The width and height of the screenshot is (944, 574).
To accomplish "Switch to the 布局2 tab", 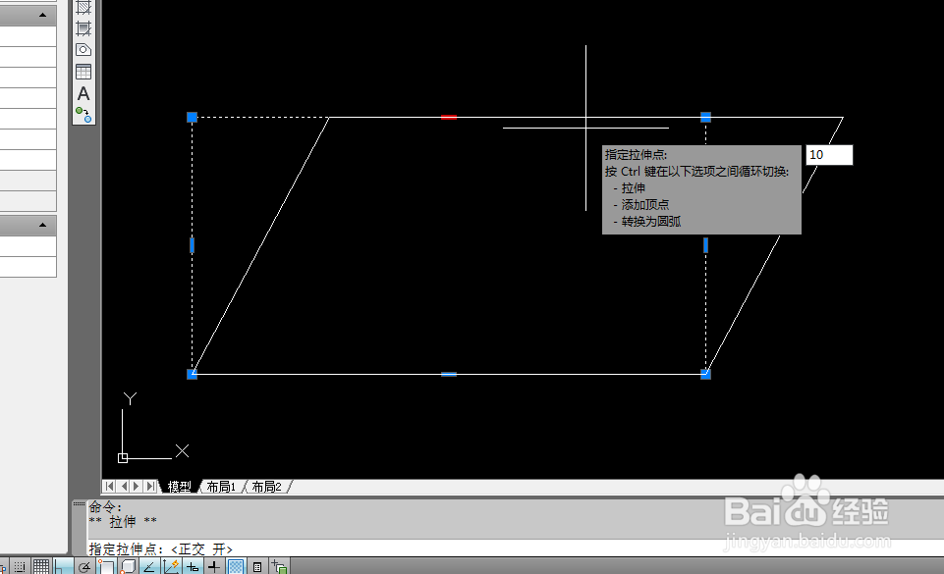I will pyautogui.click(x=267, y=487).
